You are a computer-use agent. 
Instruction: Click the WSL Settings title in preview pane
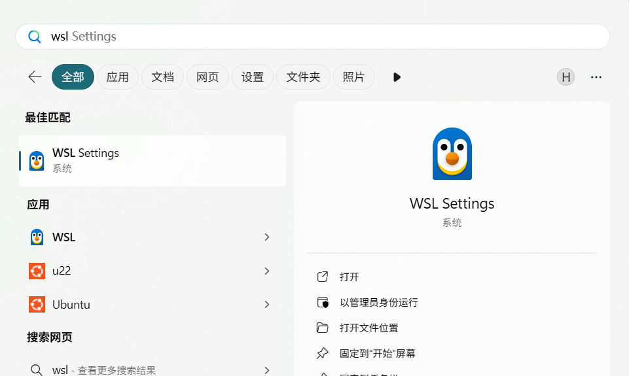coord(452,203)
